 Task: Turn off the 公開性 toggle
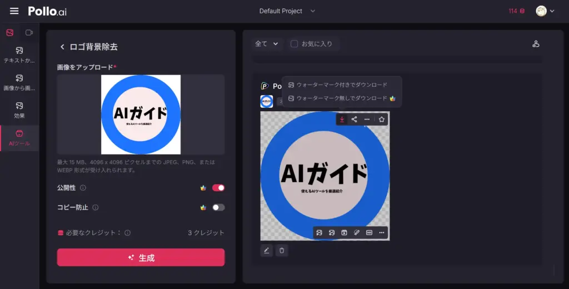[x=218, y=188]
